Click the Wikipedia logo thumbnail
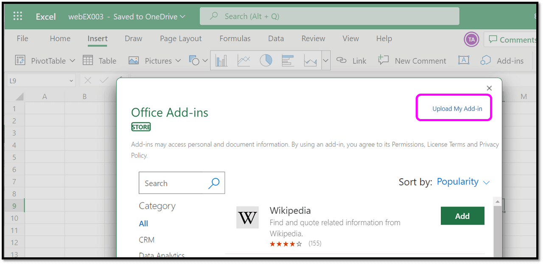The width and height of the screenshot is (543, 264). [247, 217]
